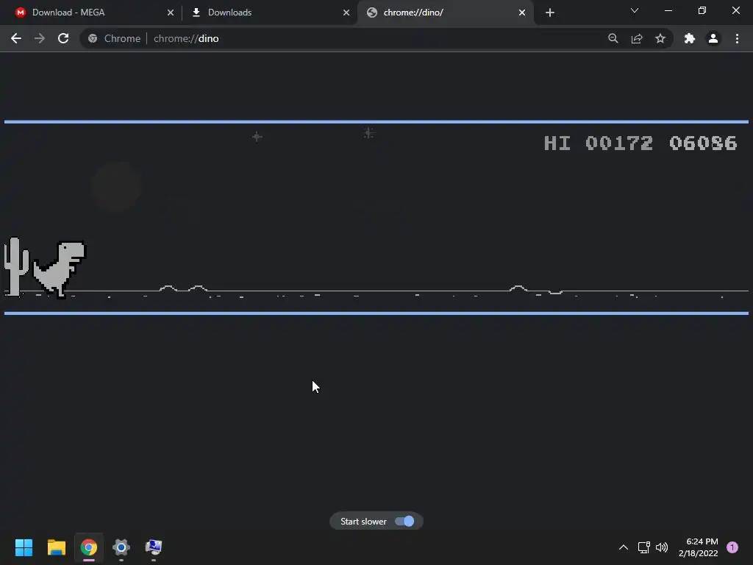Open the Extensions puzzle icon
Image resolution: width=753 pixels, height=565 pixels.
(x=690, y=38)
